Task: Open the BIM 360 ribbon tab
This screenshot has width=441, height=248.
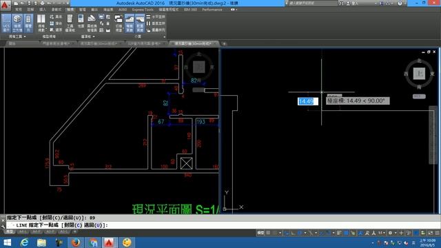Action: coord(190,10)
